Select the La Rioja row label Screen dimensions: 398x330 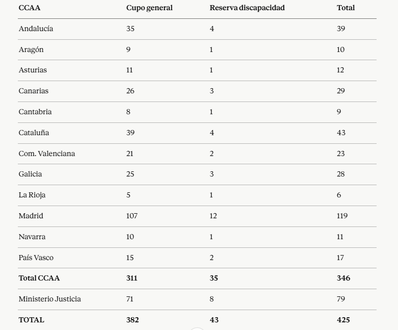[32, 195]
